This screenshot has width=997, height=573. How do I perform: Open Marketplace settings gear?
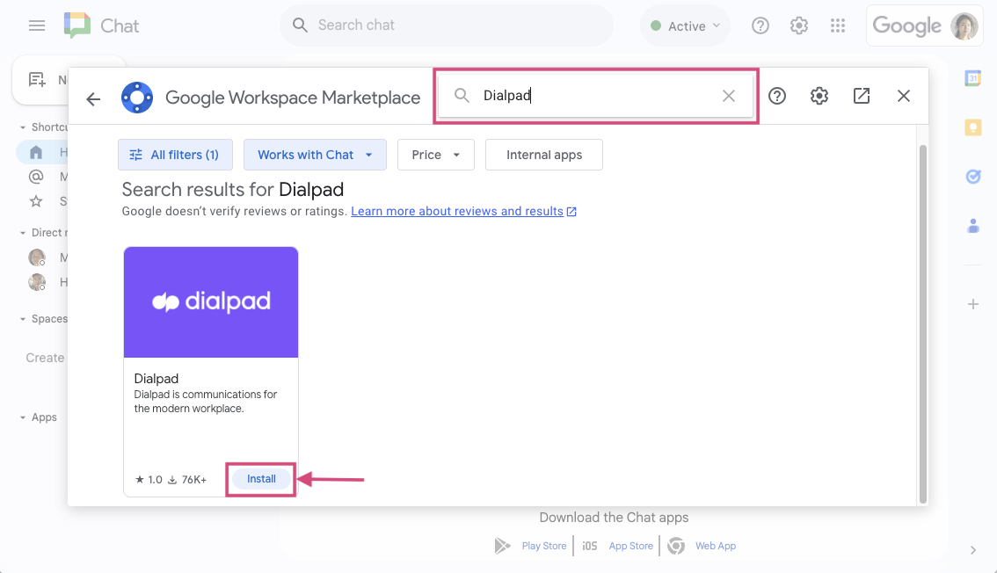pos(819,96)
